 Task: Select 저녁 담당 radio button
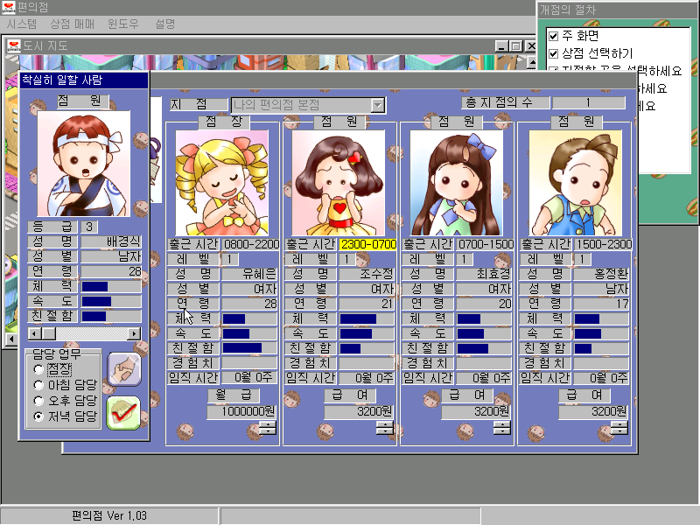[x=38, y=416]
